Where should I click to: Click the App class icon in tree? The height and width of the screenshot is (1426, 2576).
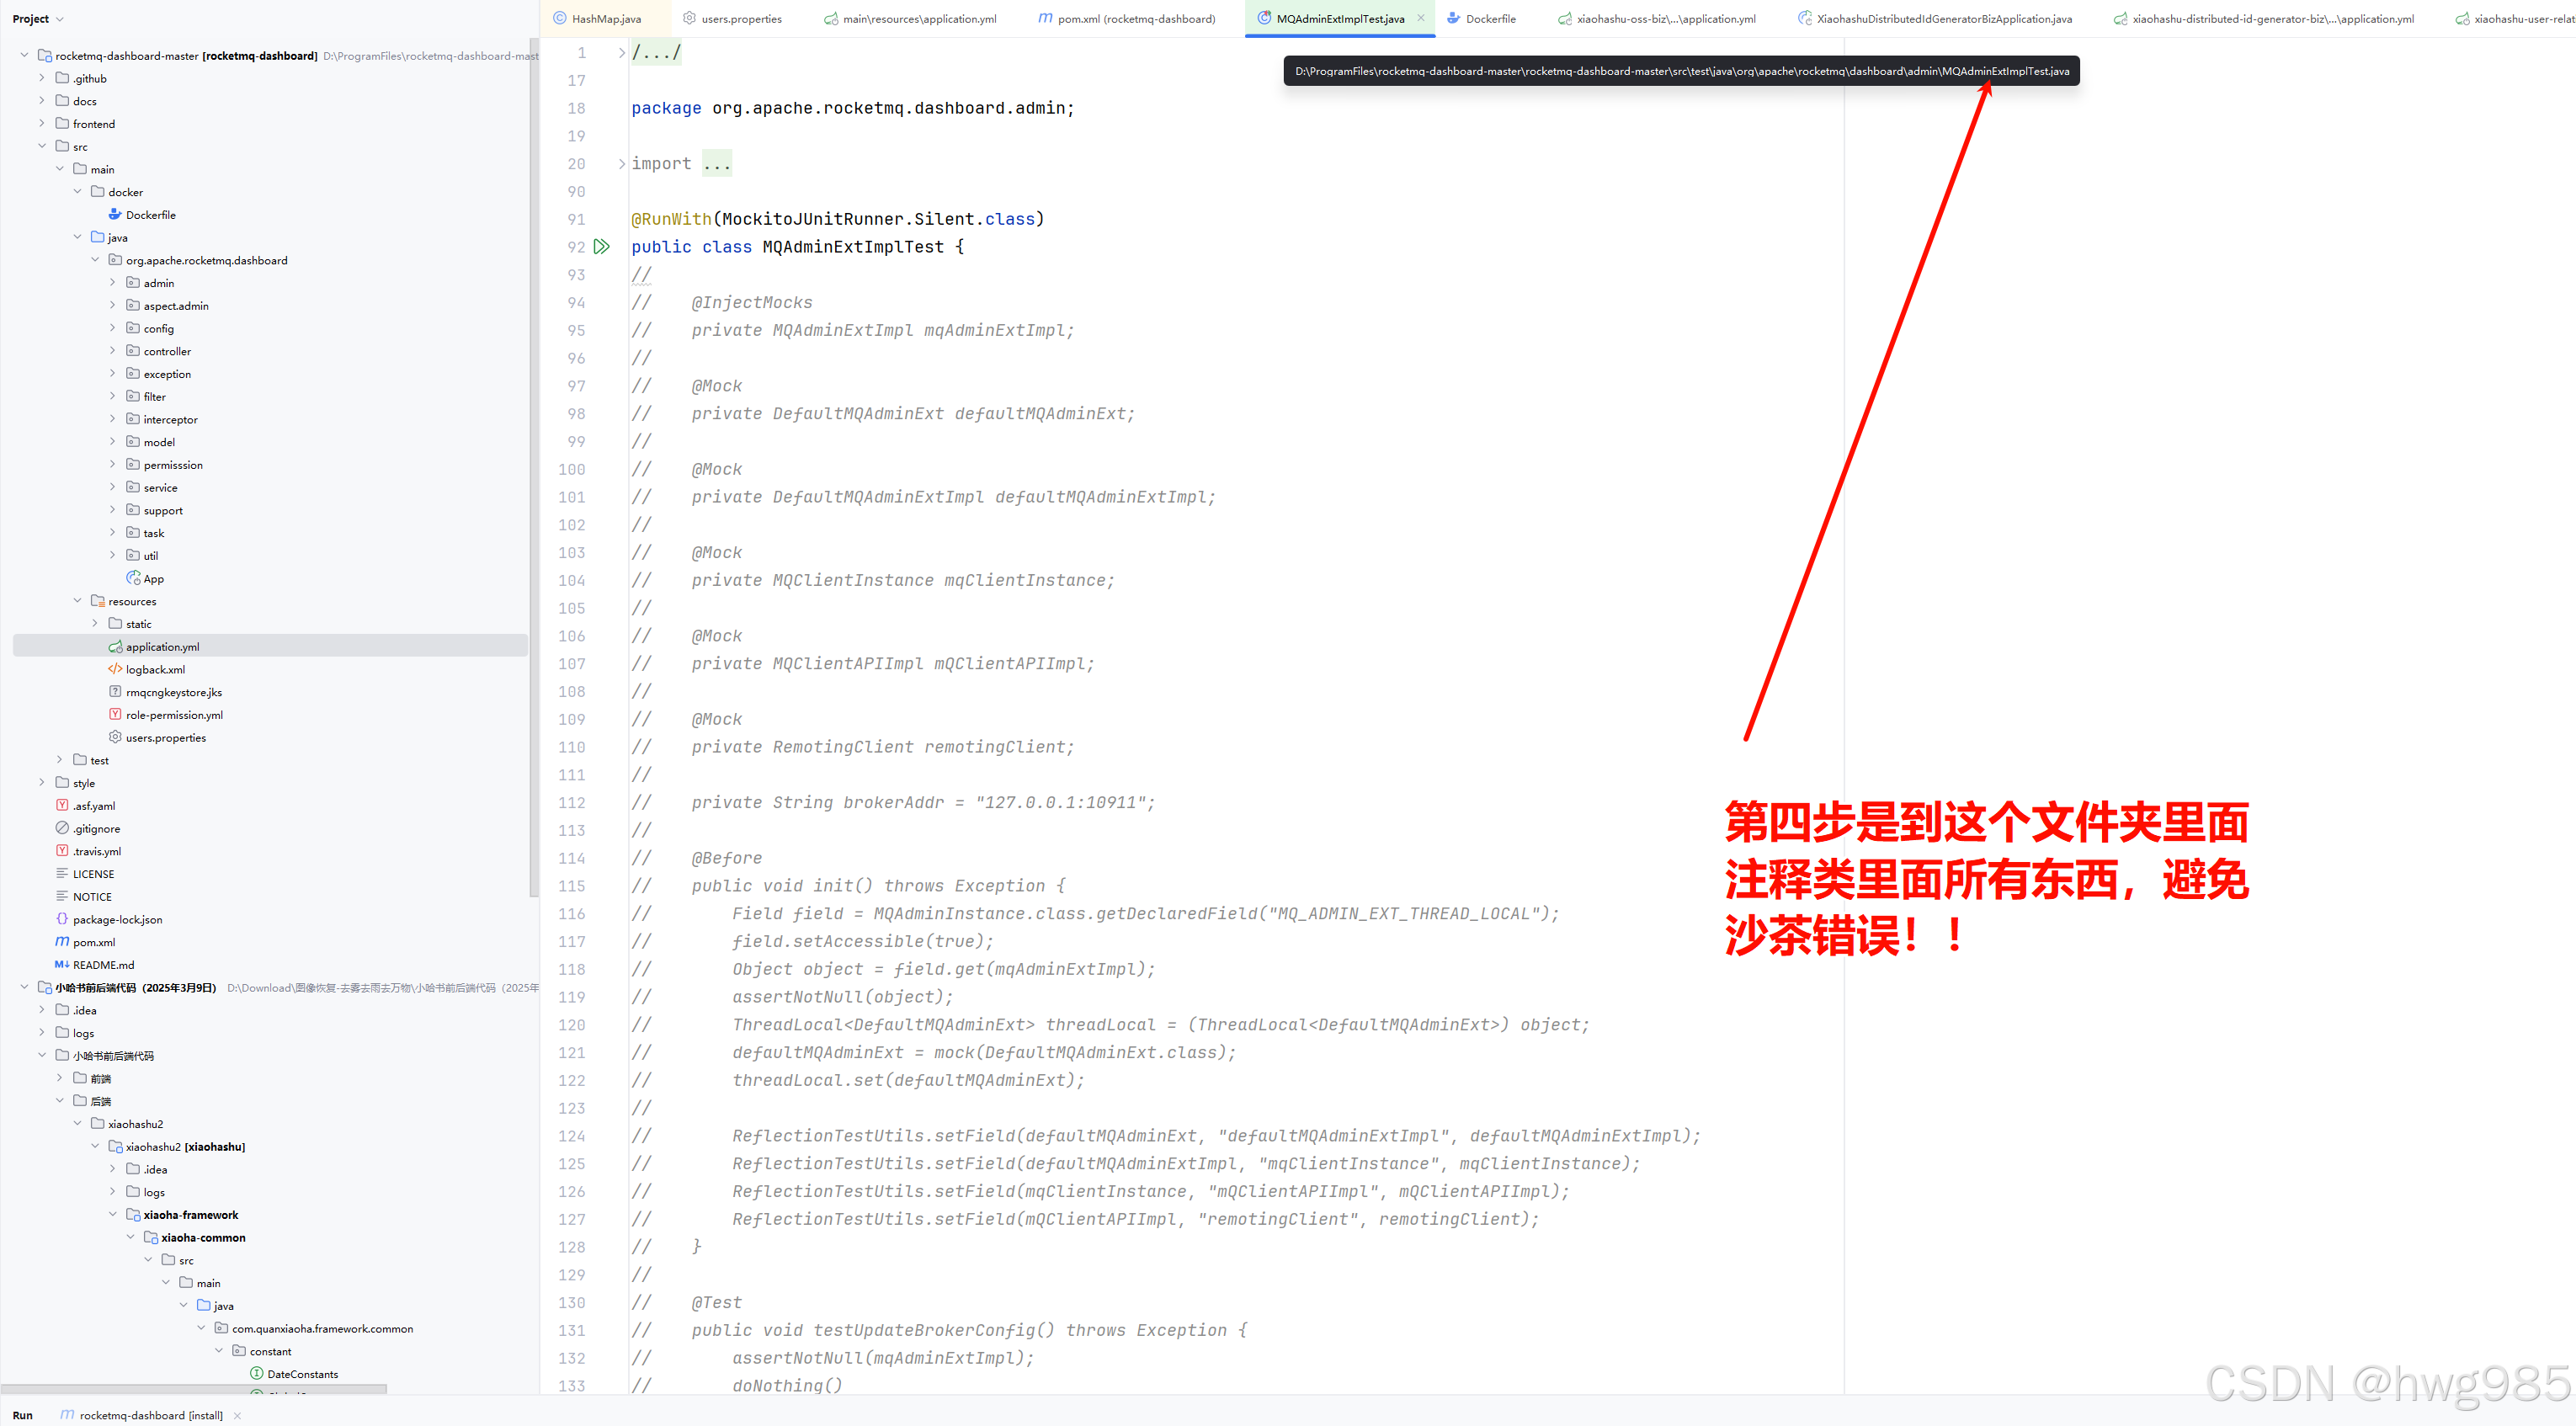[x=133, y=578]
